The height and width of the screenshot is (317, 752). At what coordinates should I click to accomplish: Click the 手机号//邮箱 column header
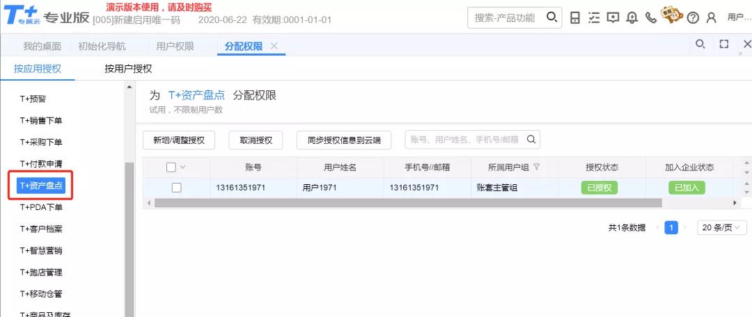tap(427, 168)
